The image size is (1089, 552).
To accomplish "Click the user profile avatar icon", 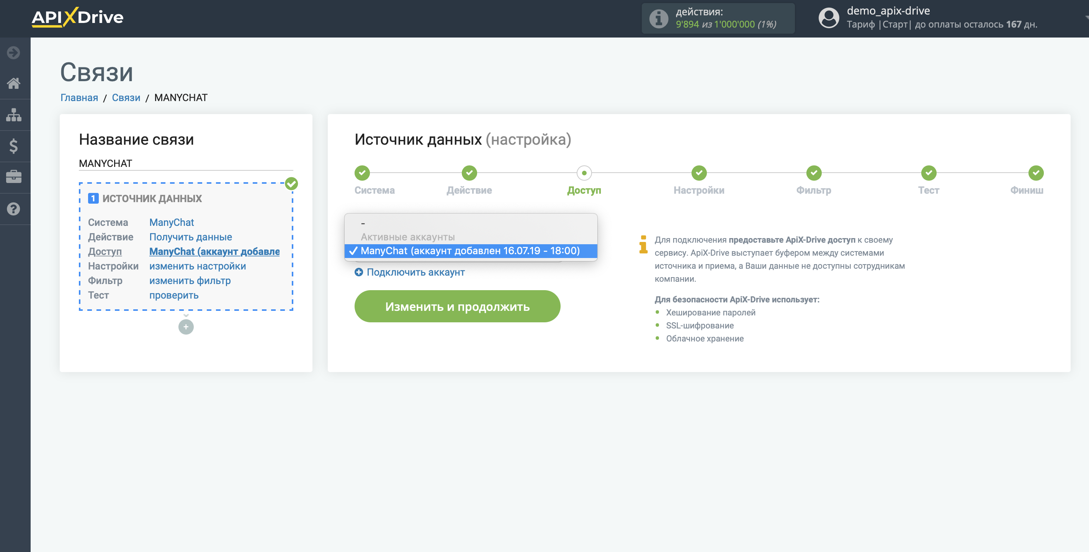I will [x=829, y=18].
